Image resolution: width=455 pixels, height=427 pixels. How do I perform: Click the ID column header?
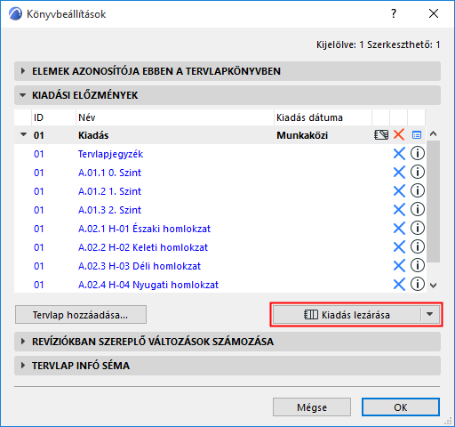(x=53, y=117)
